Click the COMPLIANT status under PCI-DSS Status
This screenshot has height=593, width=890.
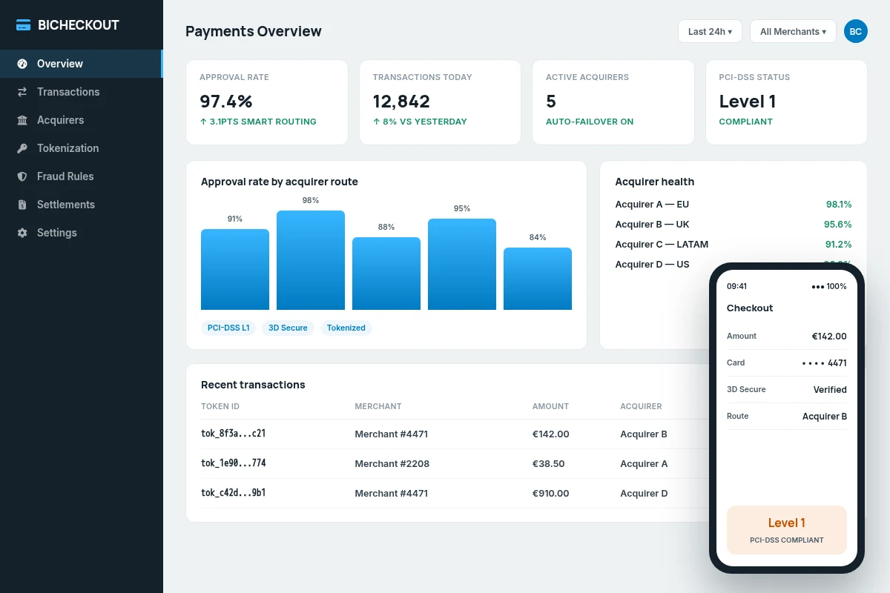click(746, 122)
